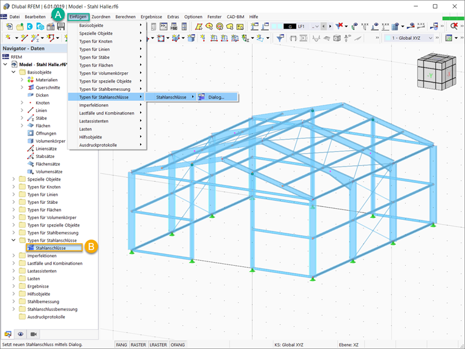Screen dimensions: 465x349
Task: Collapse the Basisobjekte folder
Action: [13, 72]
